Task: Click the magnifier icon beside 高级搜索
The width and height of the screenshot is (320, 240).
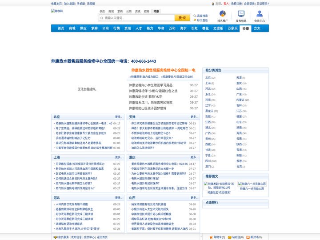Action: point(195,16)
